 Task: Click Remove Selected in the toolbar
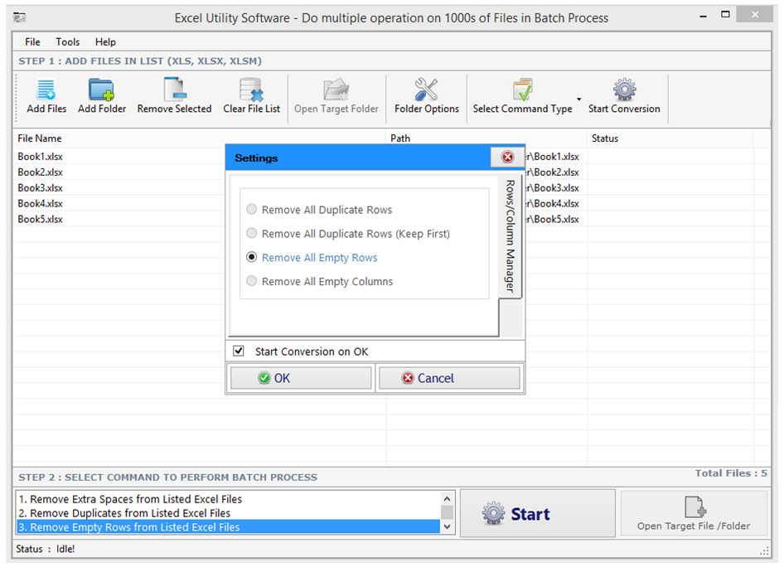(x=174, y=96)
